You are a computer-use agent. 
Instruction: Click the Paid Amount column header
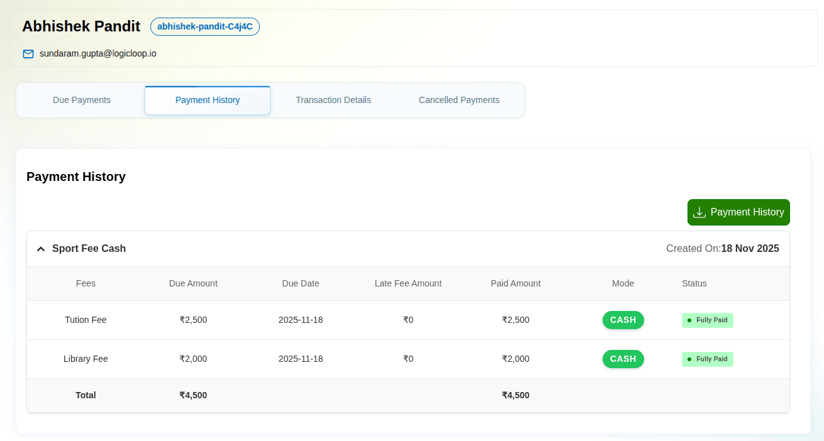[x=516, y=283]
